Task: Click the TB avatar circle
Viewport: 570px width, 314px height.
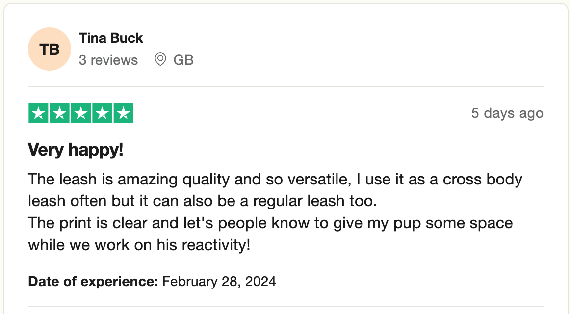Action: coord(50,49)
